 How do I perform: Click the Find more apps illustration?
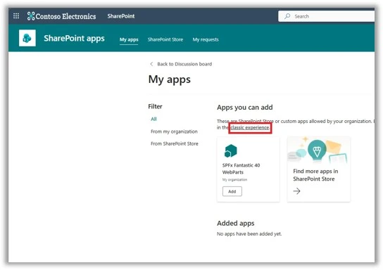319,150
